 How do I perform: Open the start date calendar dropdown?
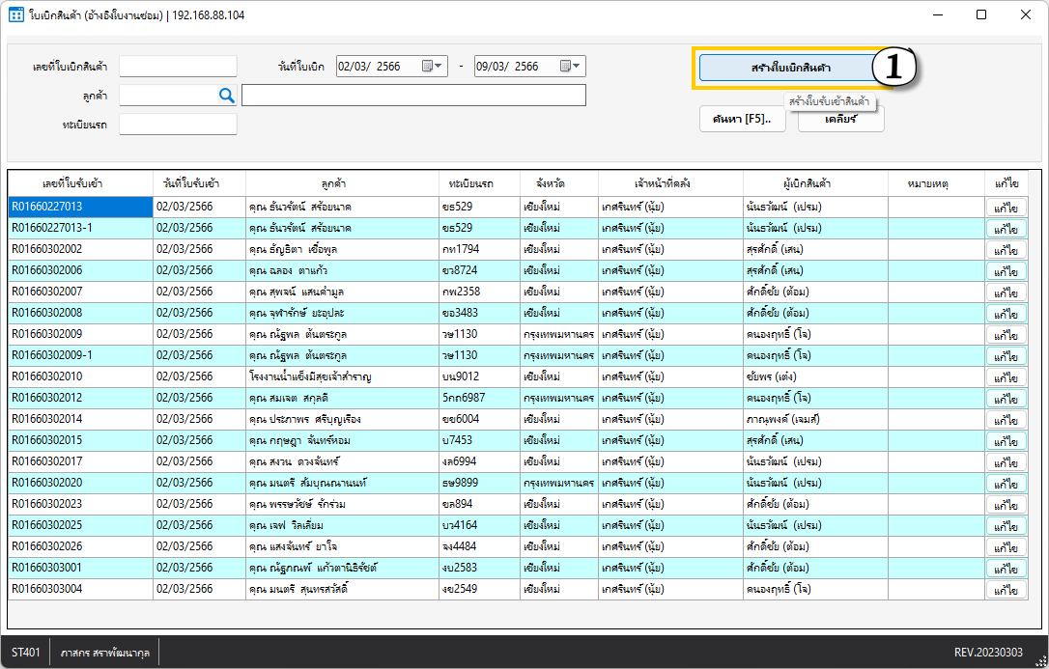point(435,67)
